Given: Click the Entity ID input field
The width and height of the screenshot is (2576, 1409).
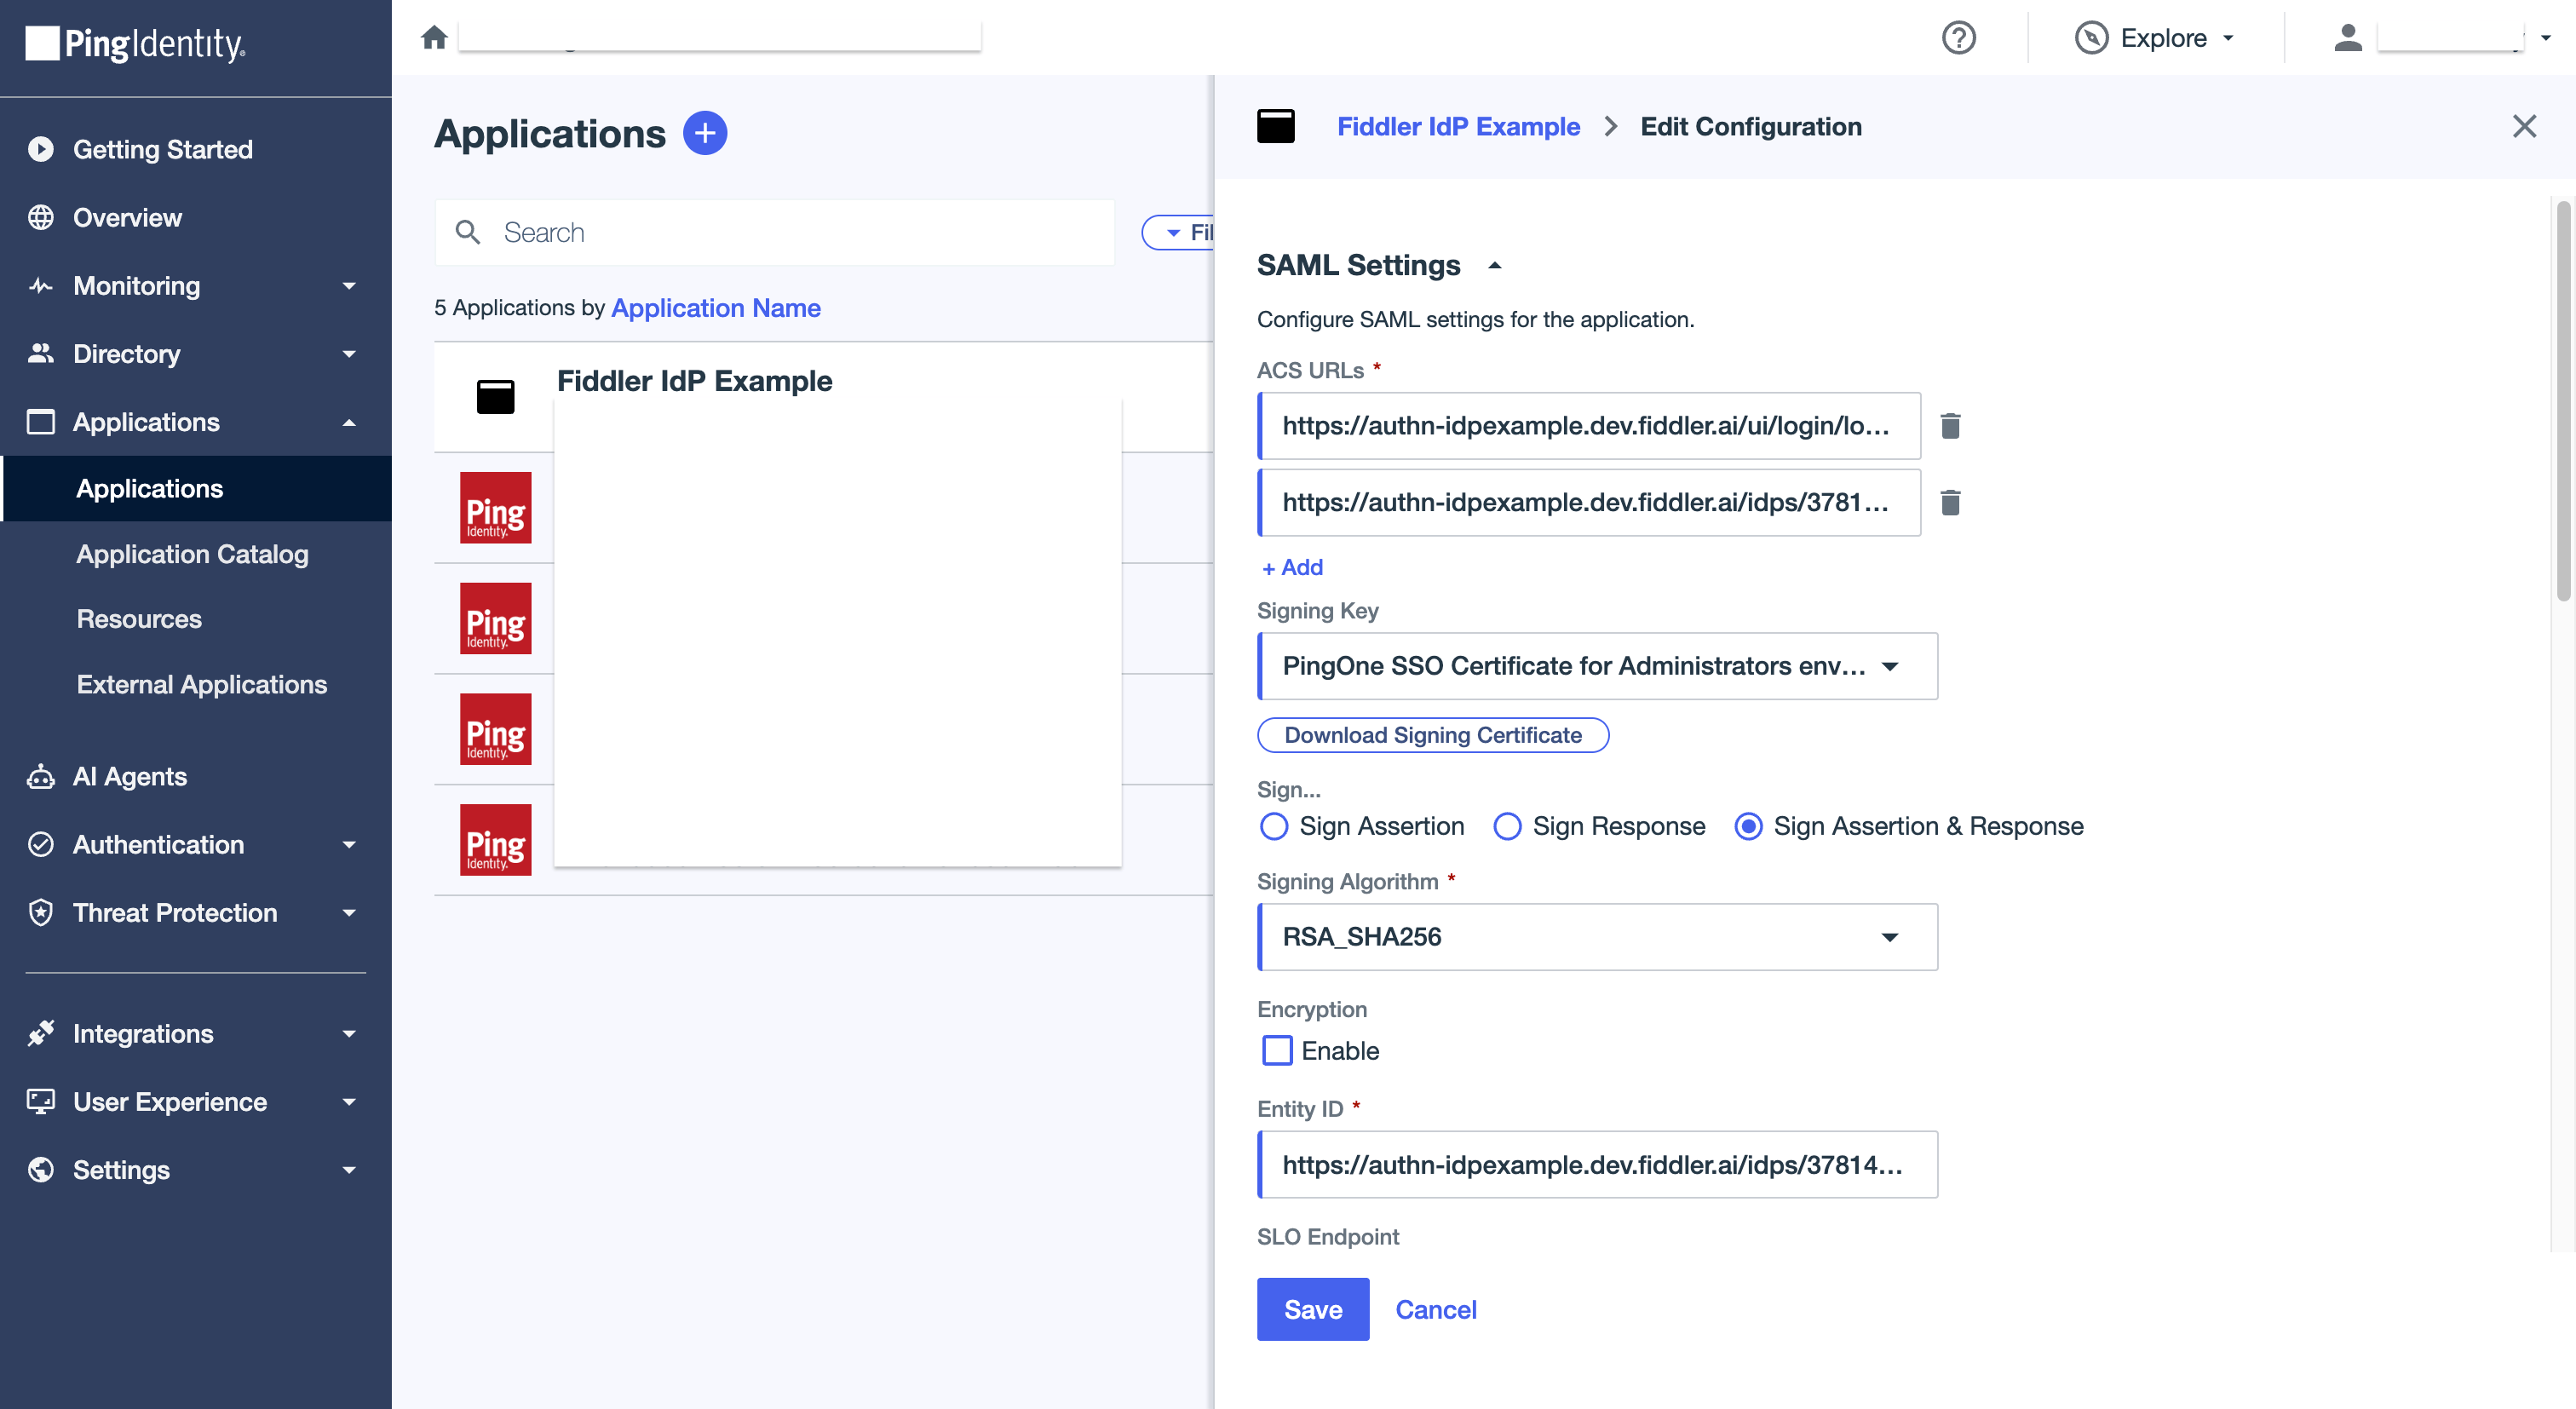Looking at the screenshot, I should [x=1597, y=1165].
